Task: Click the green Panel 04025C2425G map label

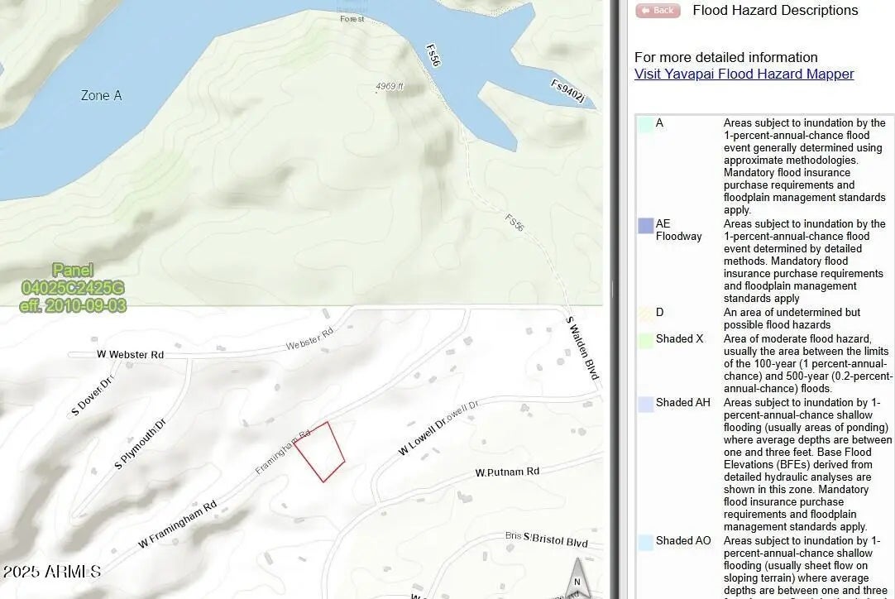Action: [x=74, y=288]
